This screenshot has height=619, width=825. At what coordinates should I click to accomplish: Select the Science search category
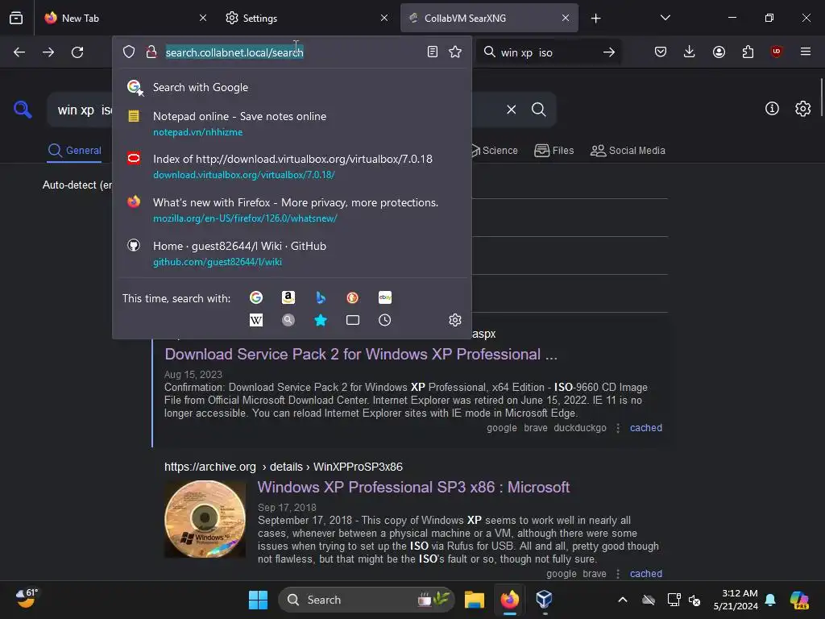[494, 151]
